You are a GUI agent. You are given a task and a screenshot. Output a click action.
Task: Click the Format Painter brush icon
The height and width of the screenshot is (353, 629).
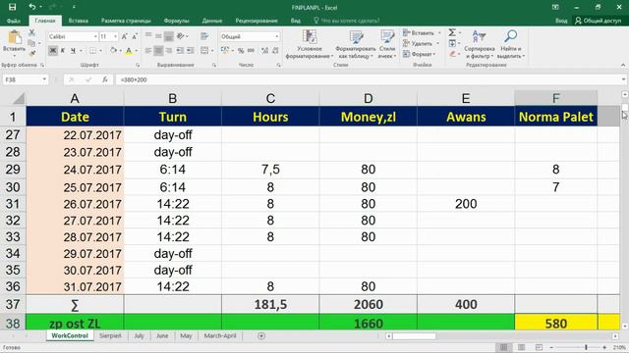[31, 53]
